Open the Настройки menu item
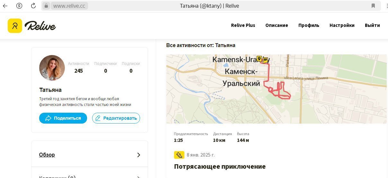Viewport: 388px width, 178px height. (342, 25)
